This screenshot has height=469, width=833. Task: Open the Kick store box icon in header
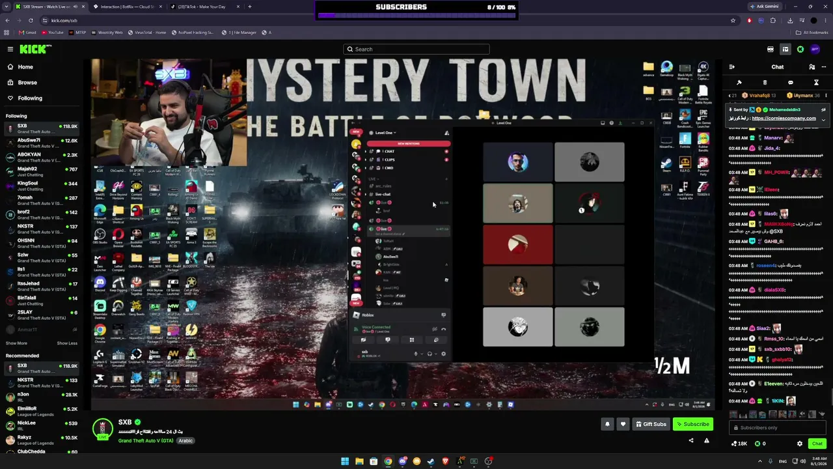(785, 49)
